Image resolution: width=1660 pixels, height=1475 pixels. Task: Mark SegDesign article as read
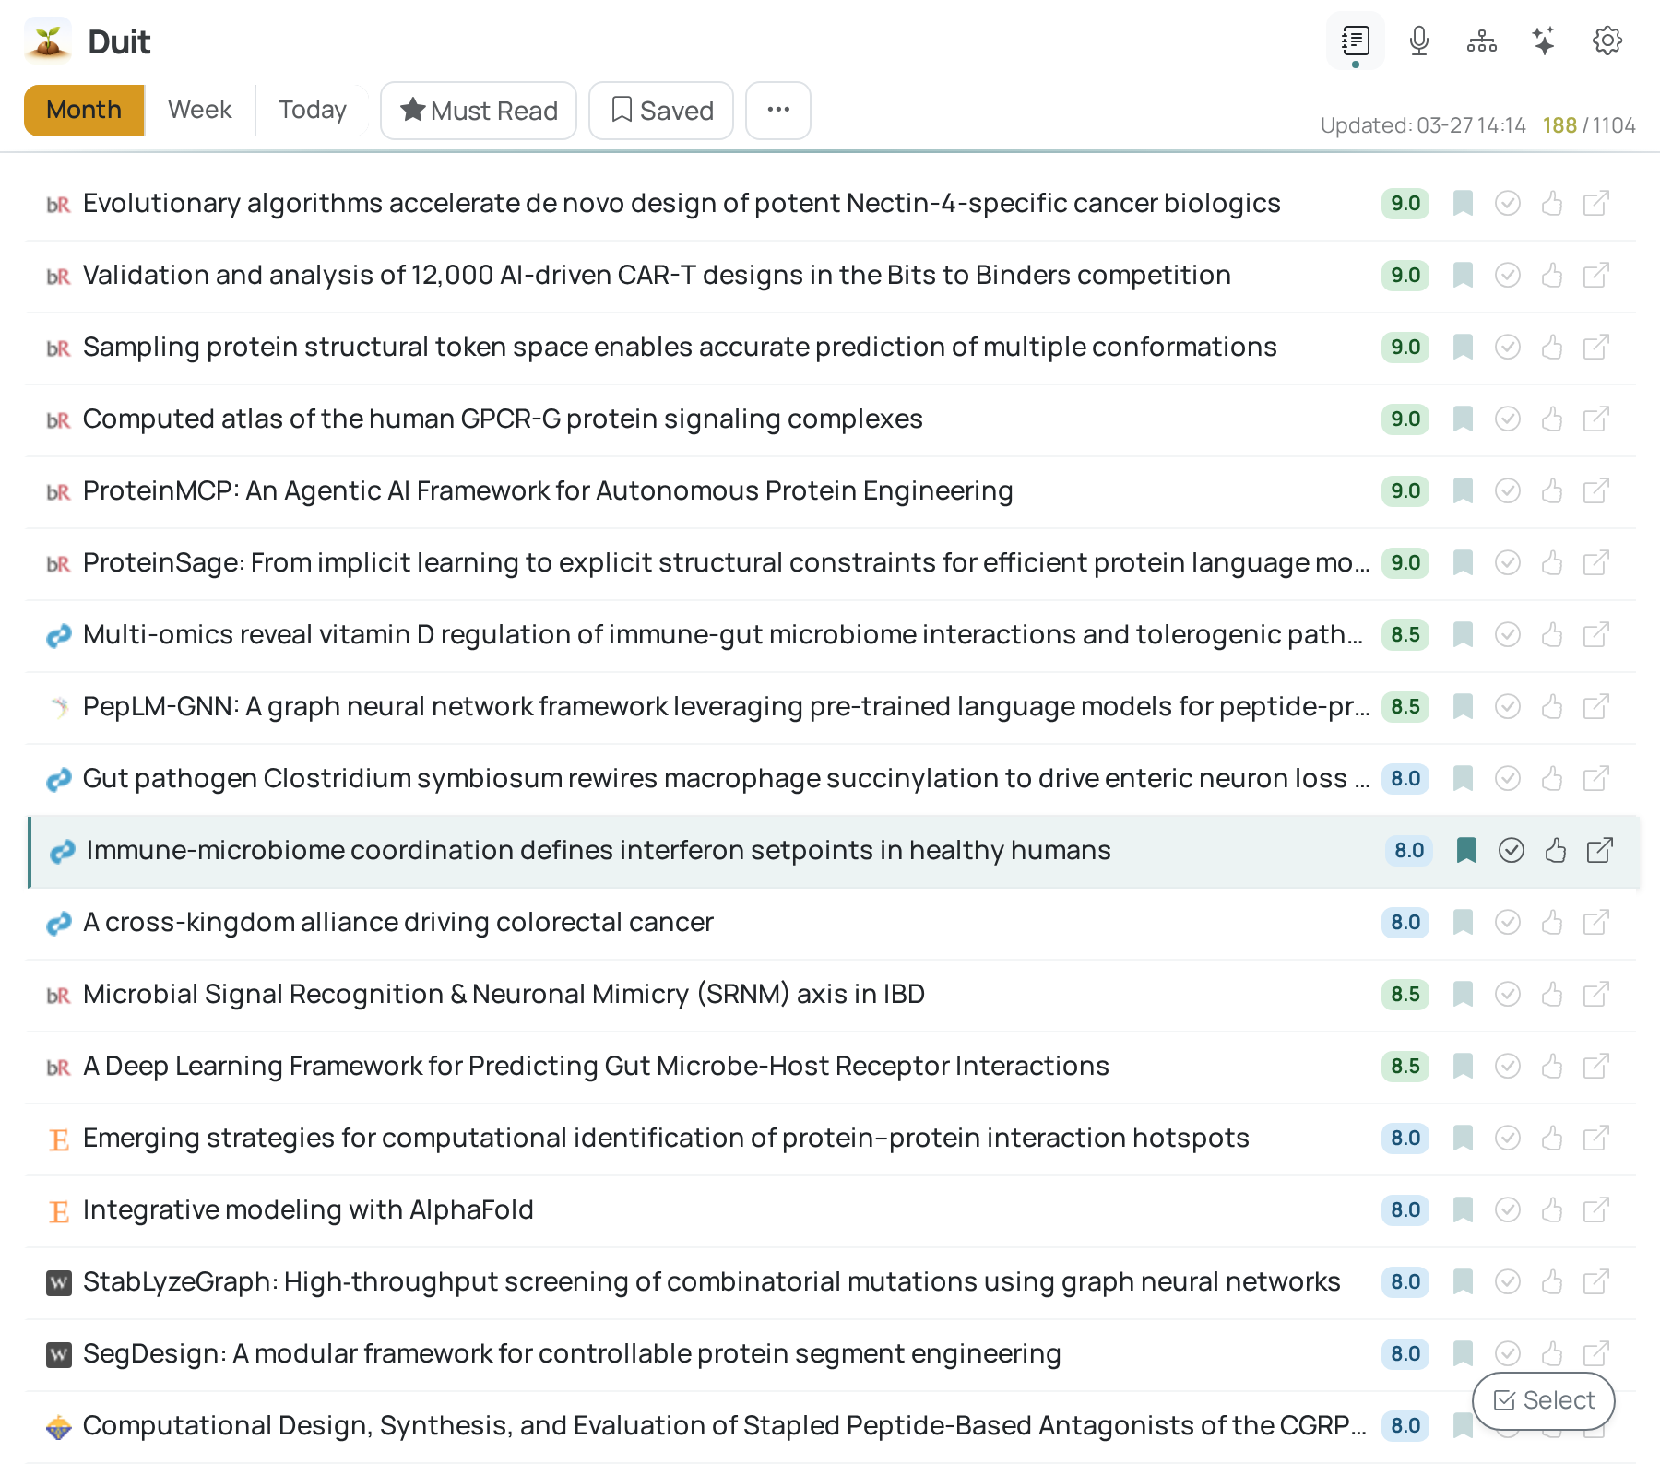pyautogui.click(x=1507, y=1353)
